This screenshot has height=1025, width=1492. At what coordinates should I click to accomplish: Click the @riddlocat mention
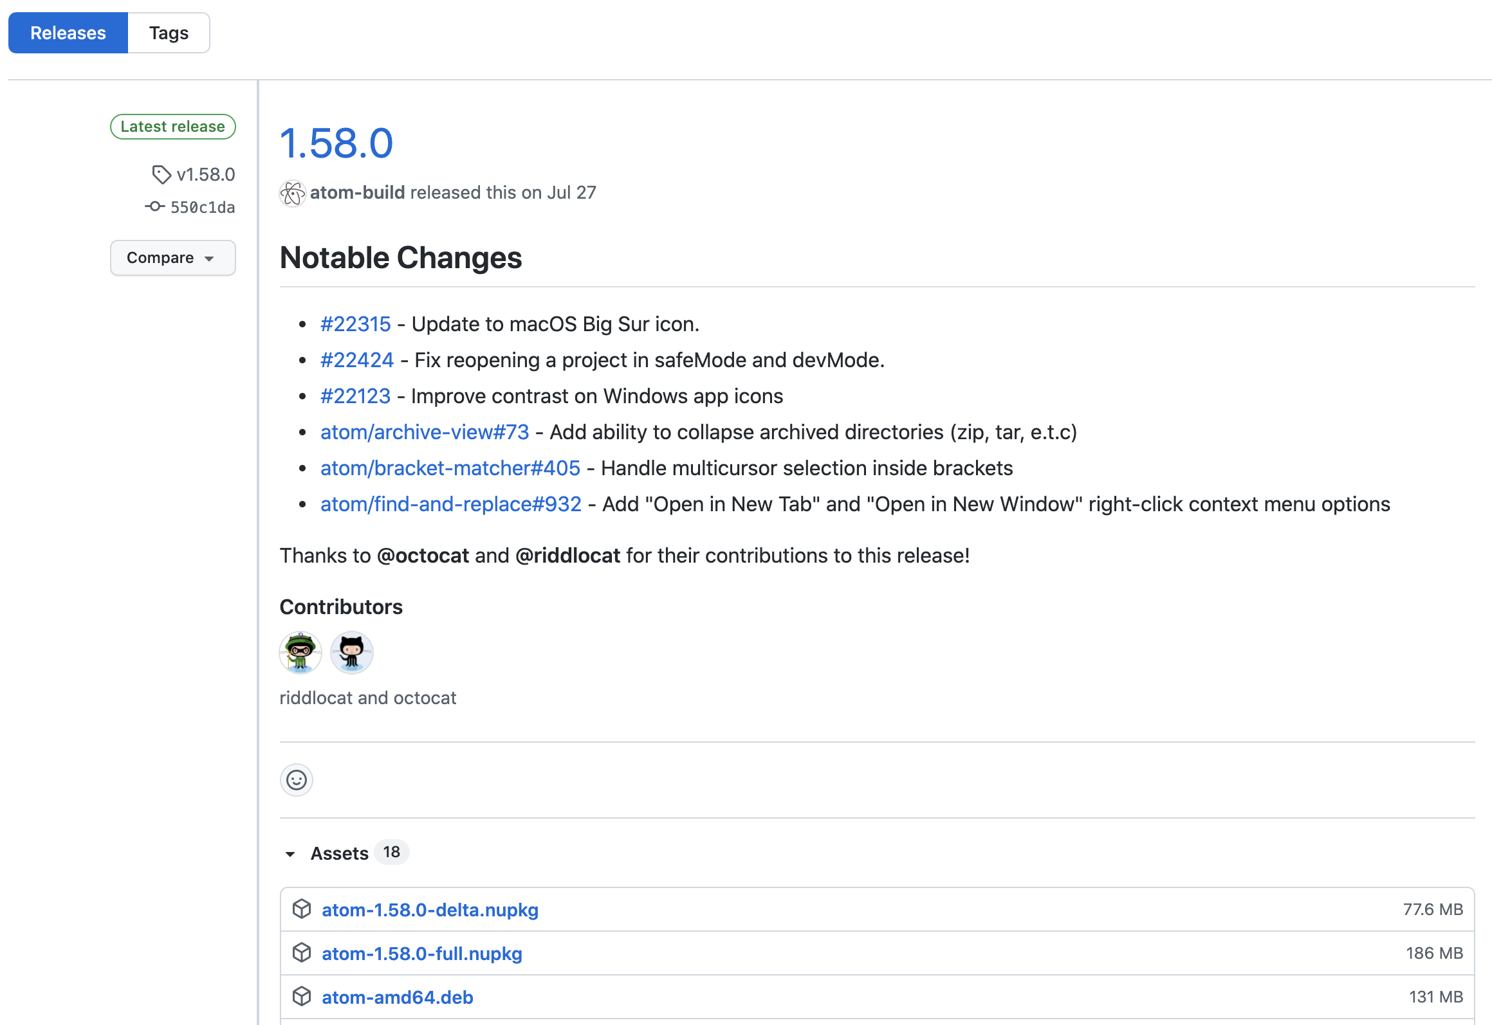pyautogui.click(x=568, y=556)
